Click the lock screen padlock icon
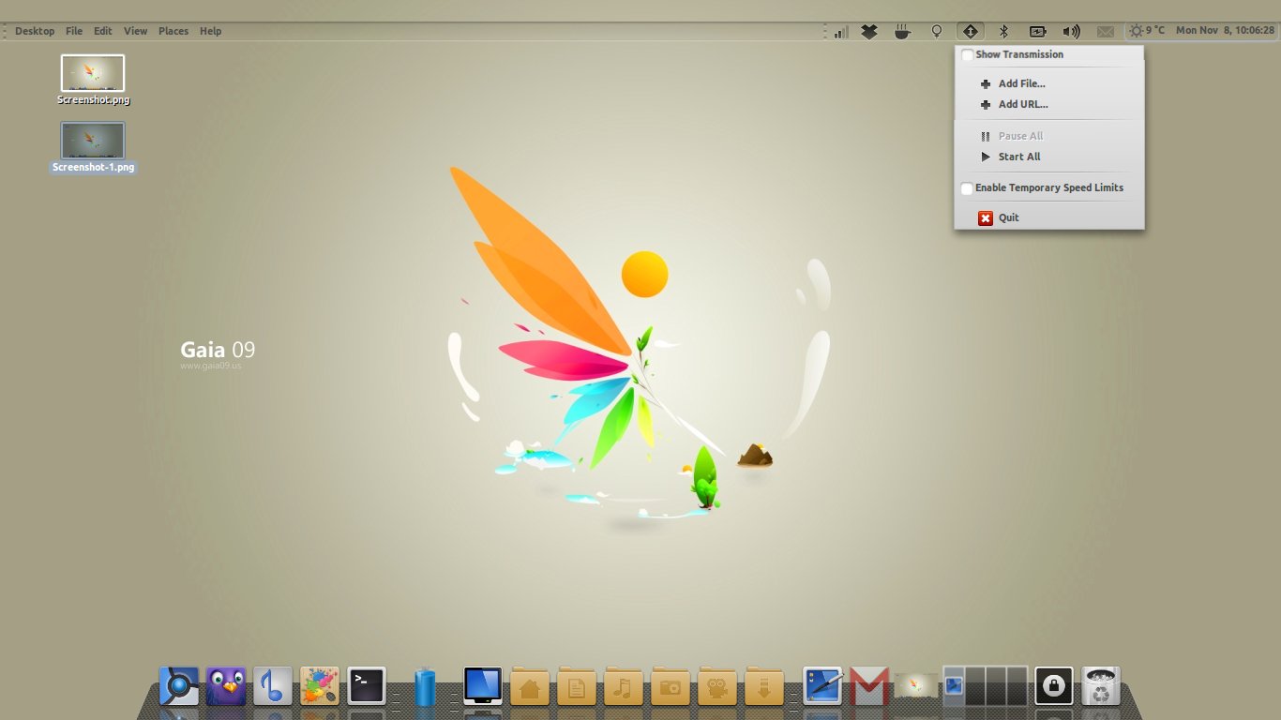 1054,686
